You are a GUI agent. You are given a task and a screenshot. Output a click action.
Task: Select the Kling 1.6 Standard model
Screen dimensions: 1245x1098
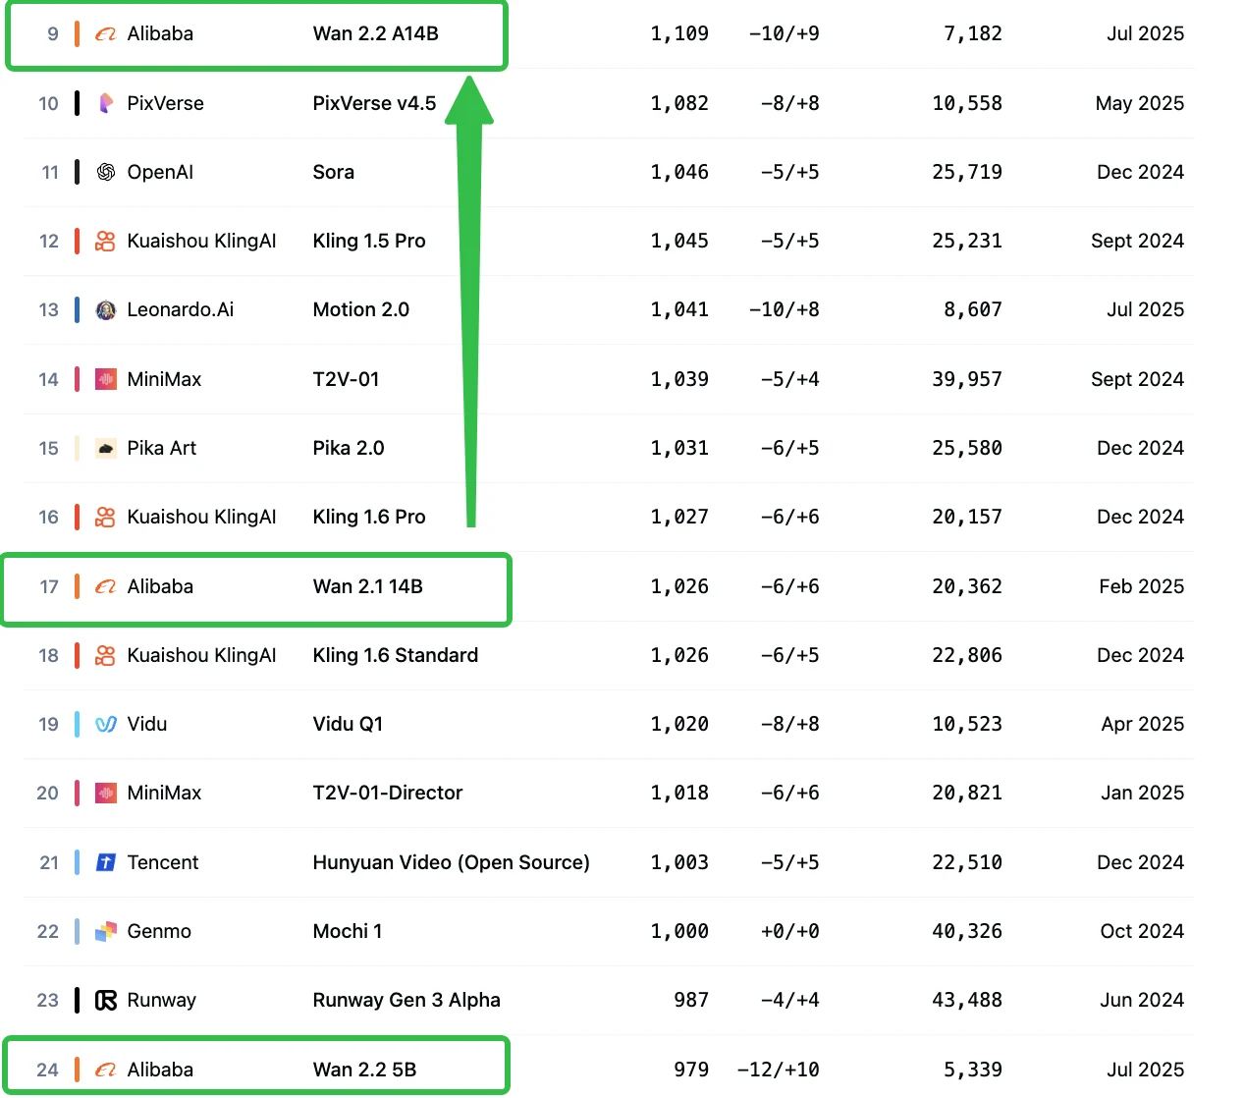396,655
